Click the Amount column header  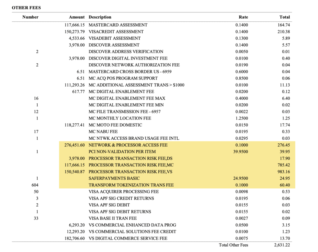tap(77, 17)
